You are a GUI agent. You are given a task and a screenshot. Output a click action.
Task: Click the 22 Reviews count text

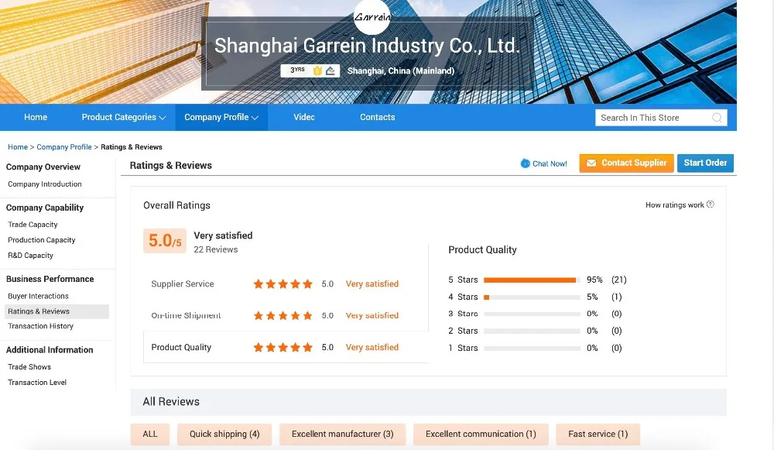216,249
